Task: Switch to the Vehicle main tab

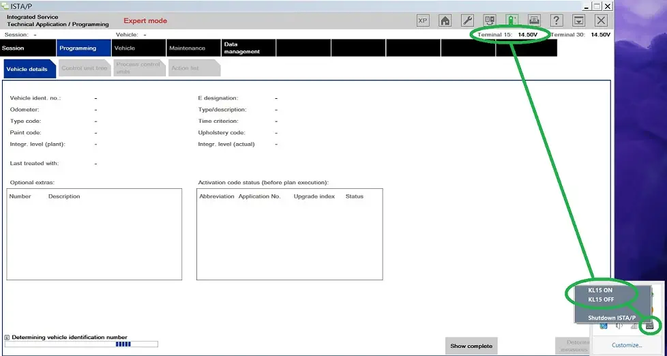Action: click(x=138, y=48)
